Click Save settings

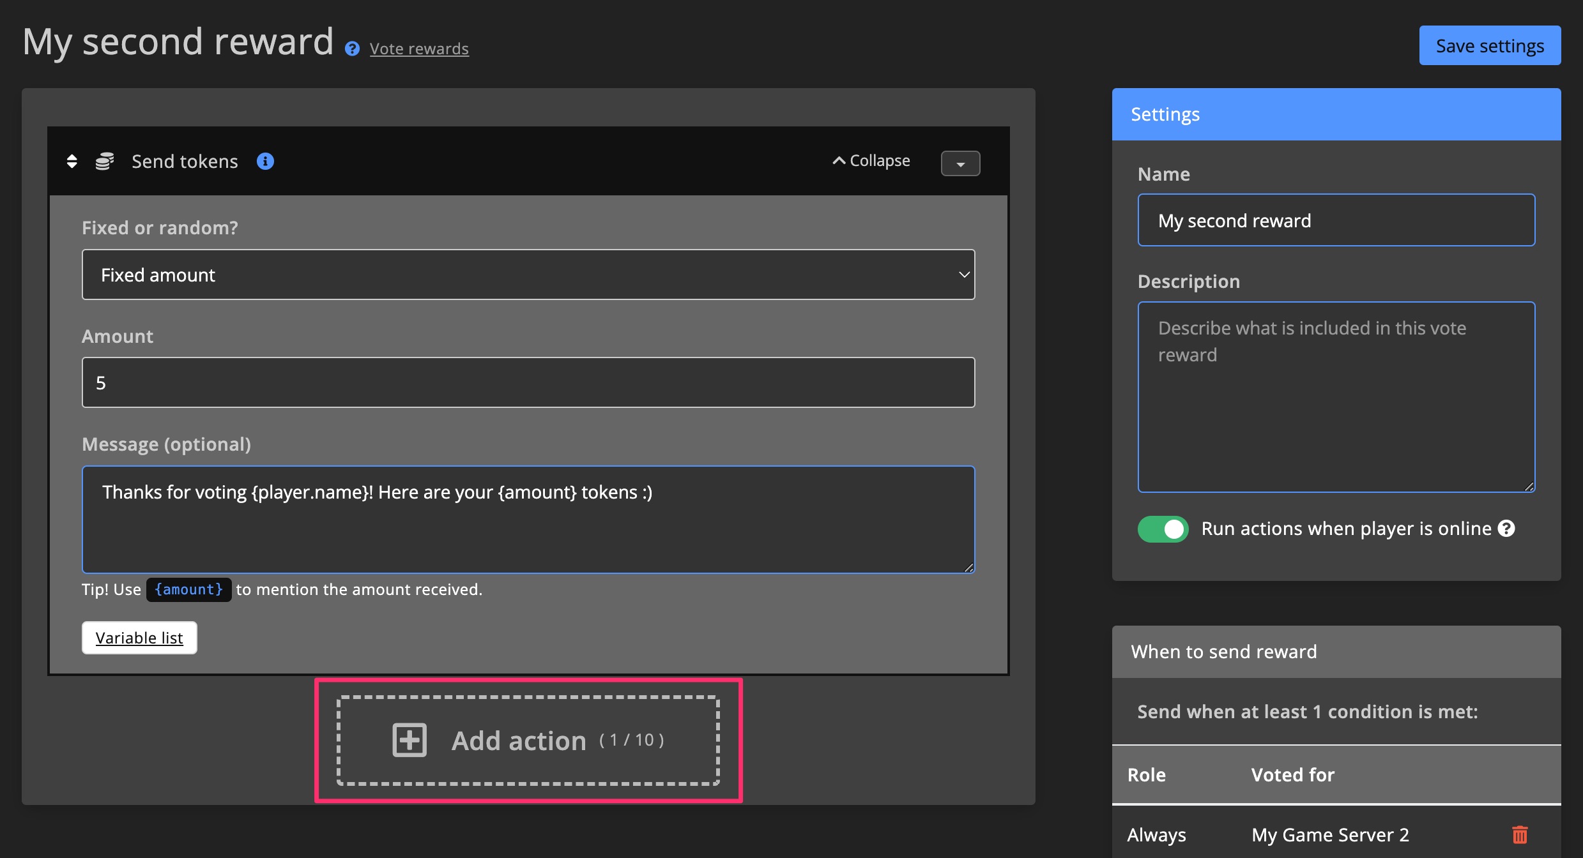[1489, 45]
